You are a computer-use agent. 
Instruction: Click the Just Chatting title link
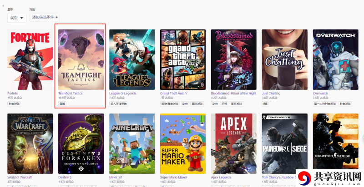pyautogui.click(x=271, y=93)
